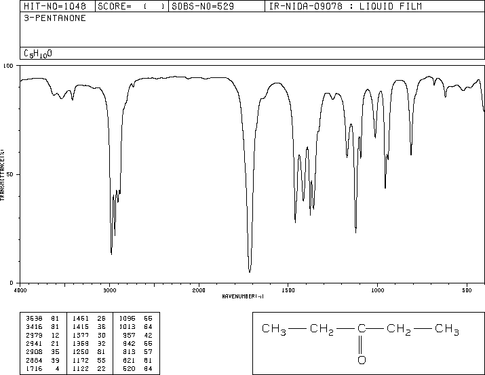
Task: Select the WAVENUMBER x-axis title
Action: 243,296
